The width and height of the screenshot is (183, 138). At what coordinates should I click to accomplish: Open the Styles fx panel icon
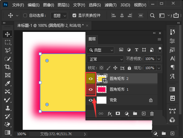[x=172, y=50]
